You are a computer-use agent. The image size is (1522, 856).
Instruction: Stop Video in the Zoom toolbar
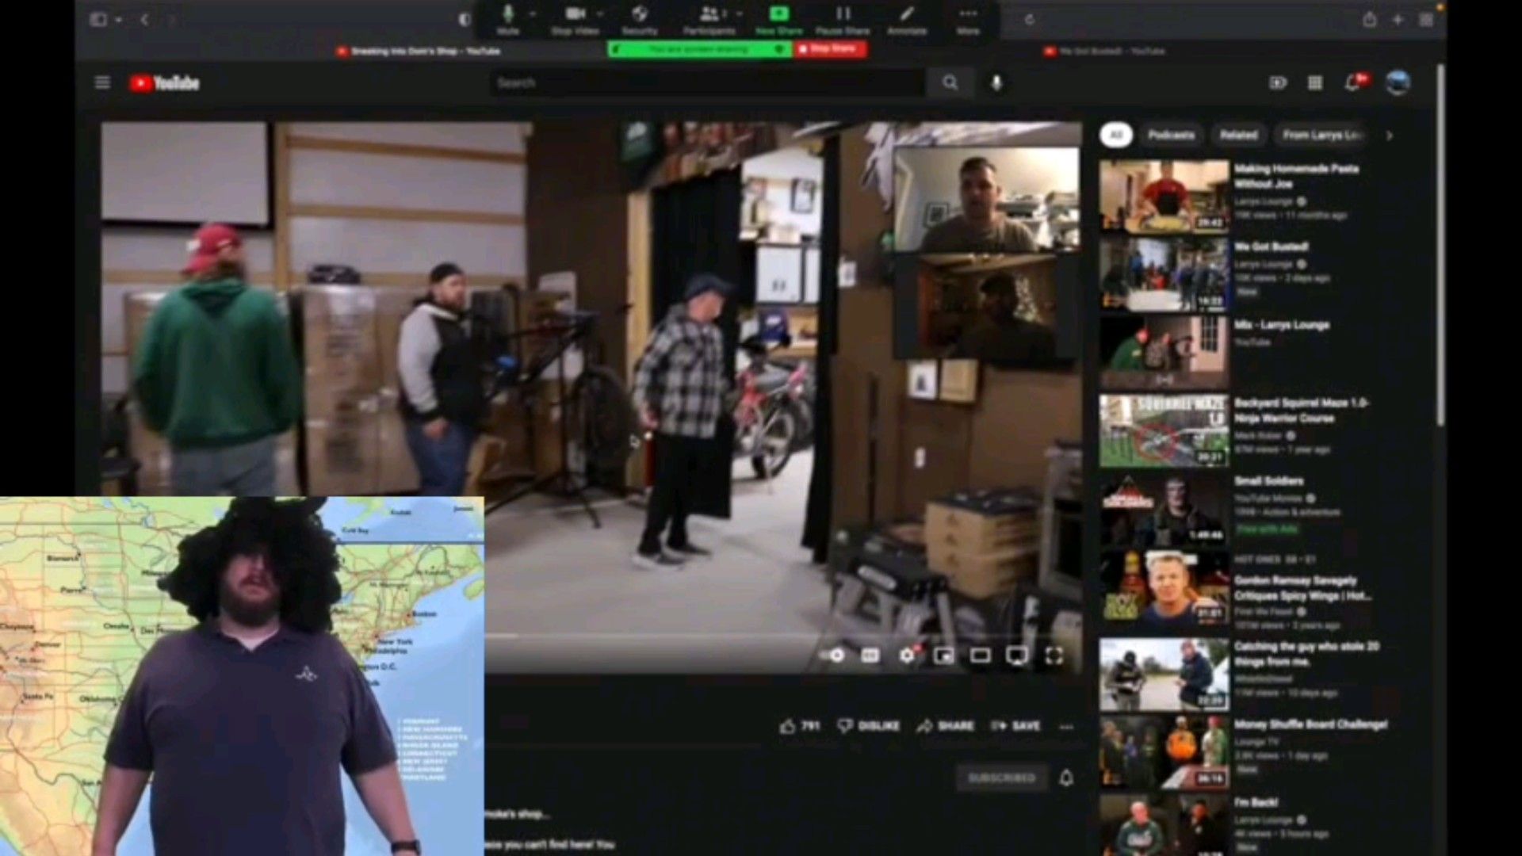tap(575, 19)
